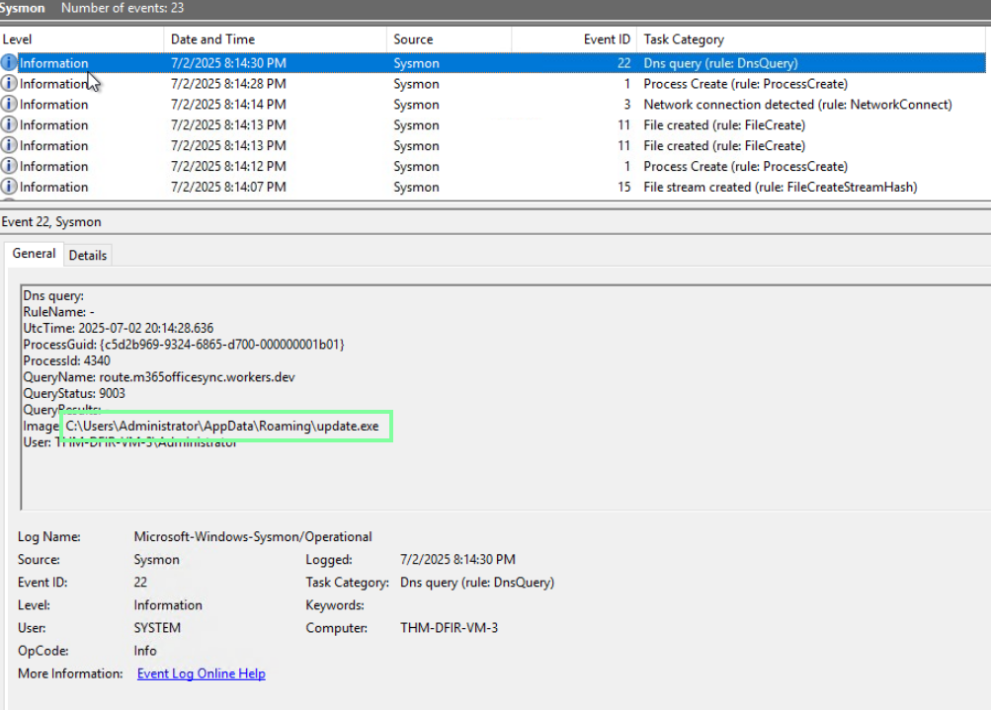991x710 pixels.
Task: Click the Source column header
Action: tap(413, 39)
